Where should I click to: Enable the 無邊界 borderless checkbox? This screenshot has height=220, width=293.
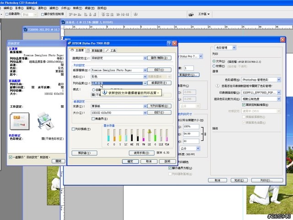93,119
